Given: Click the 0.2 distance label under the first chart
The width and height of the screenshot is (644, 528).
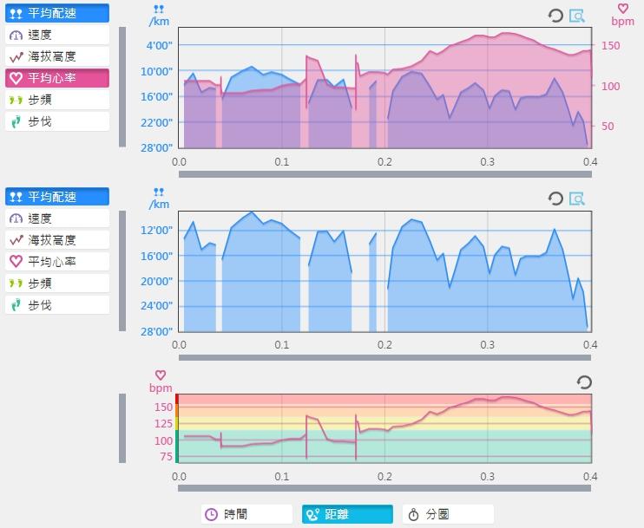Looking at the screenshot, I should coord(384,162).
